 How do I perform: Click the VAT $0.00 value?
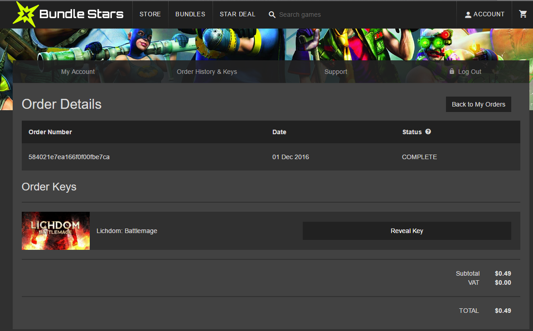(503, 282)
